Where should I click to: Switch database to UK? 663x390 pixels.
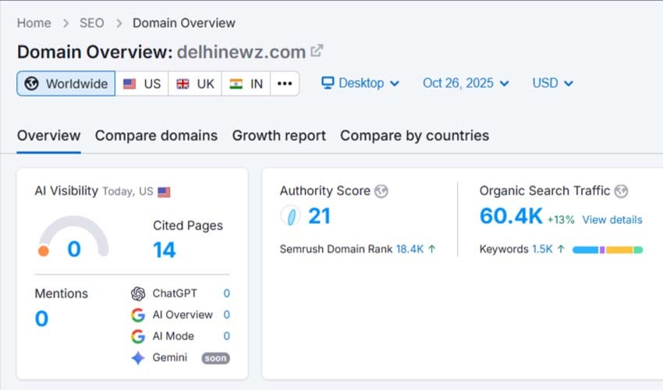coord(195,83)
